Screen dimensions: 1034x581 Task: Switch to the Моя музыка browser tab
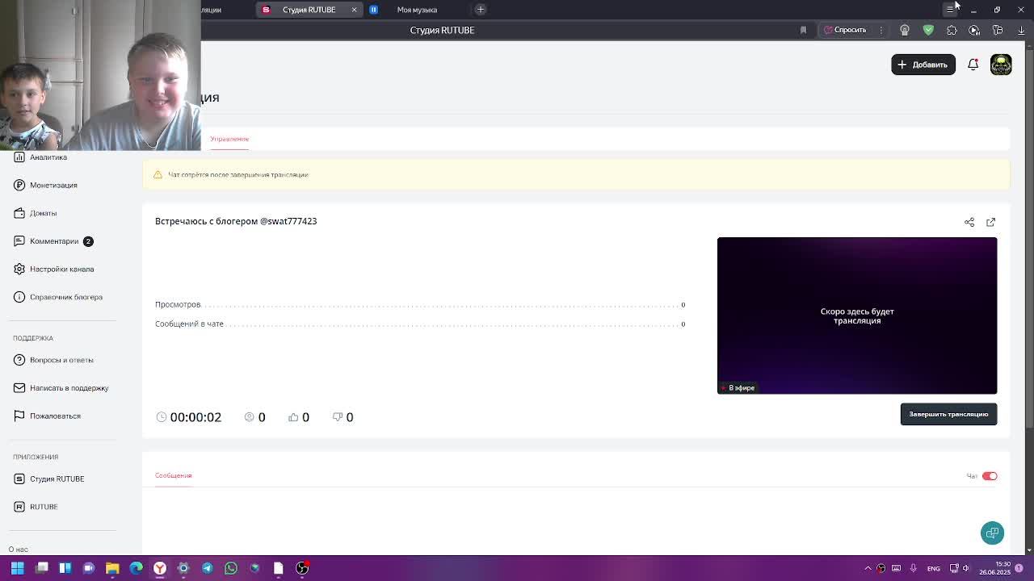(417, 10)
